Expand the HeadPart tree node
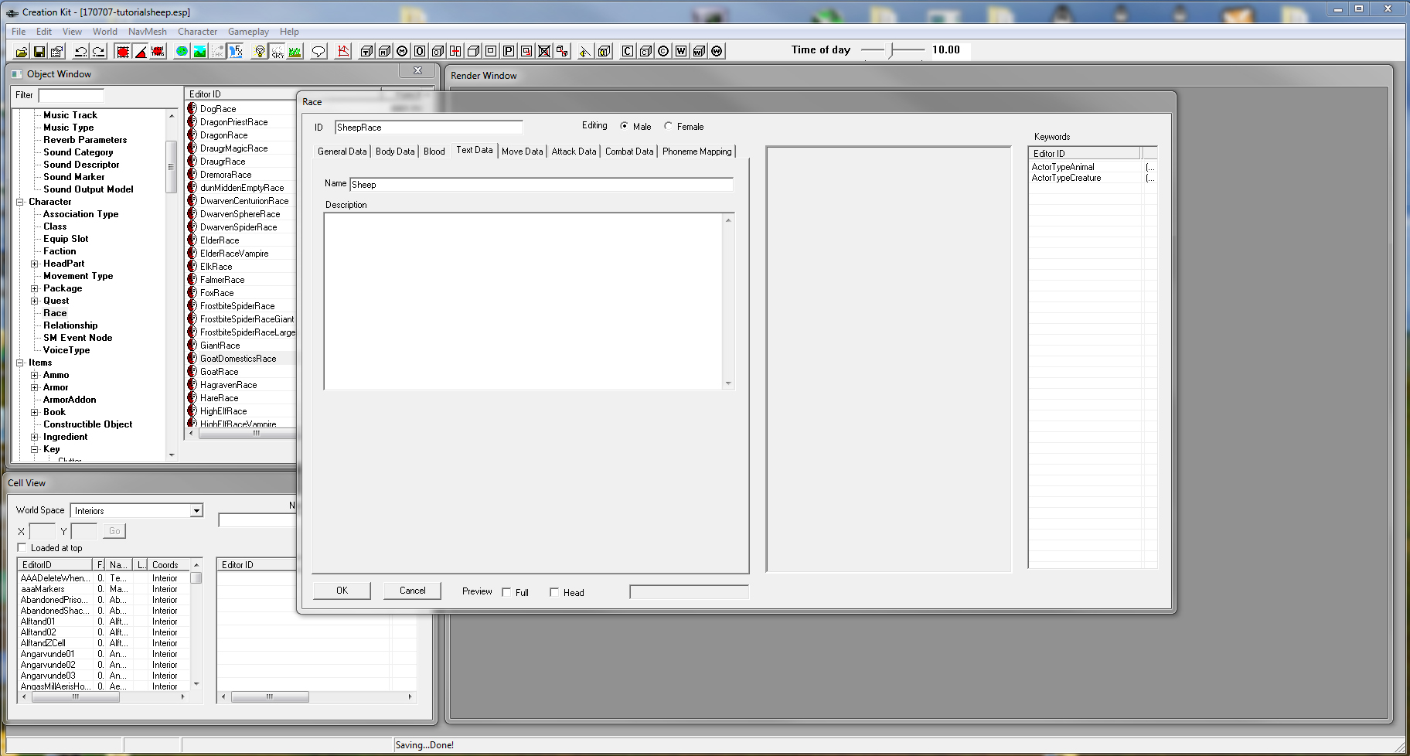 click(34, 264)
